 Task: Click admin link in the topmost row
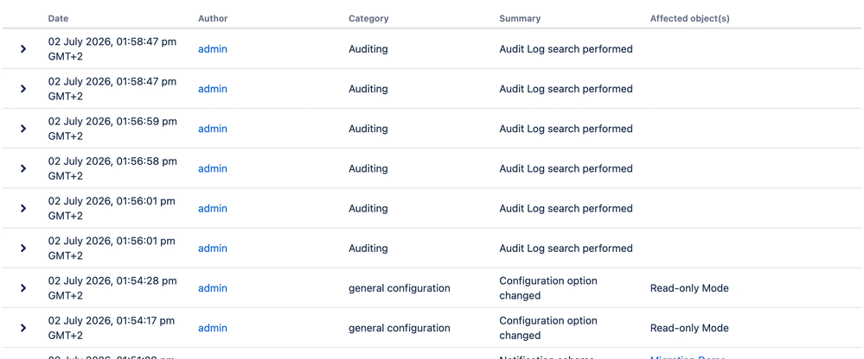click(213, 49)
